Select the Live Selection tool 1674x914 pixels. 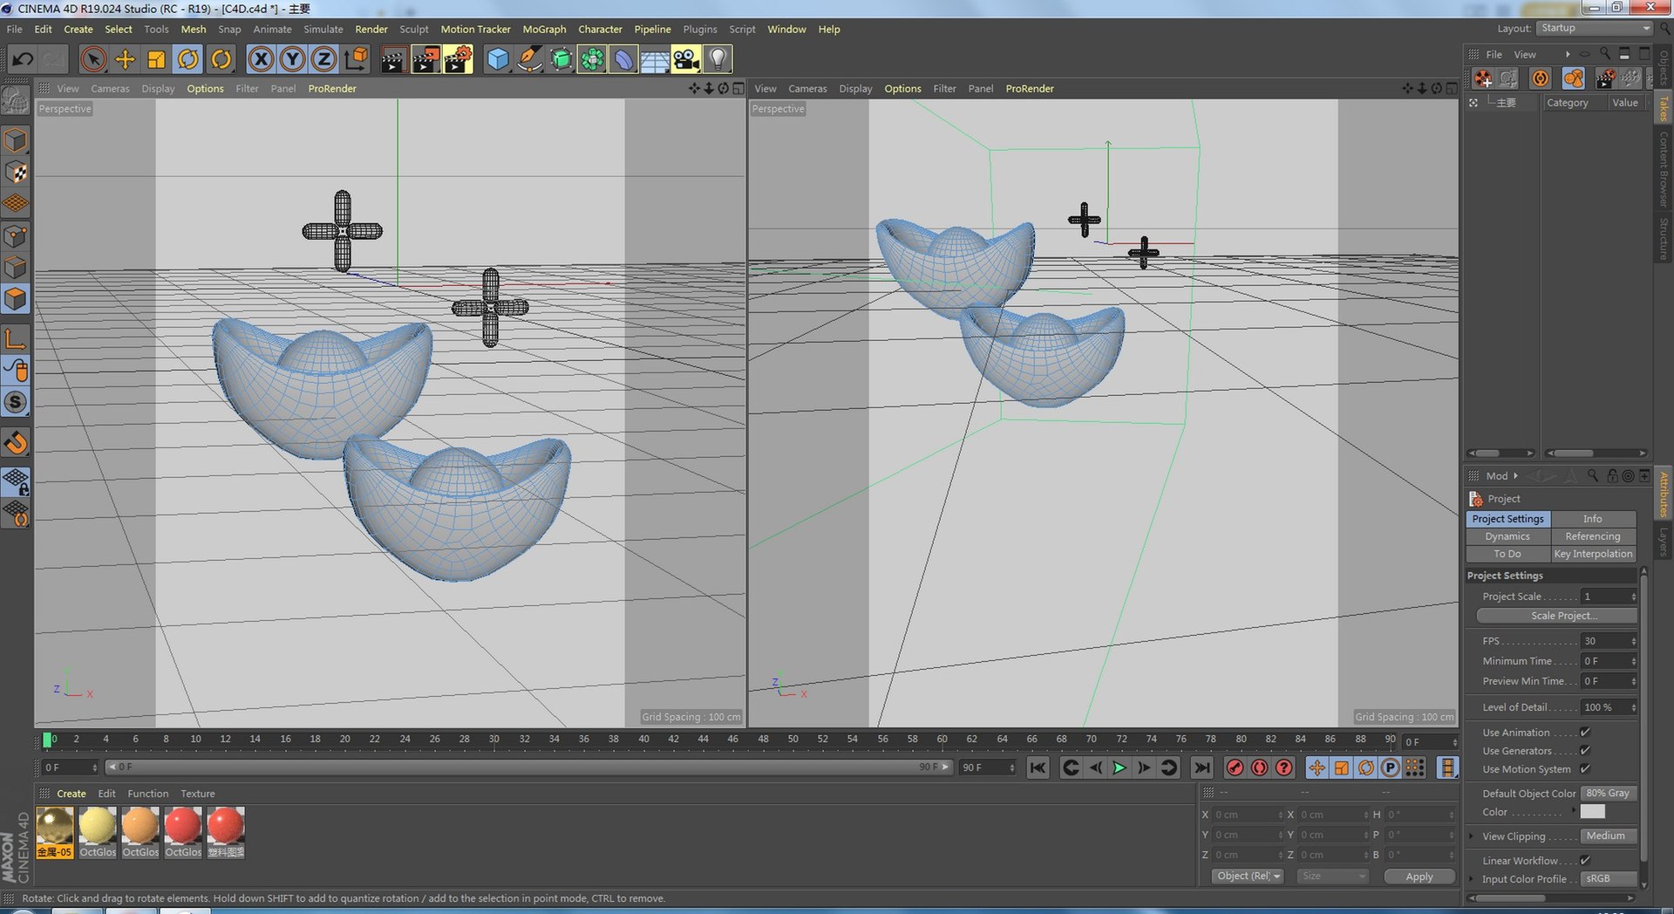click(x=93, y=59)
